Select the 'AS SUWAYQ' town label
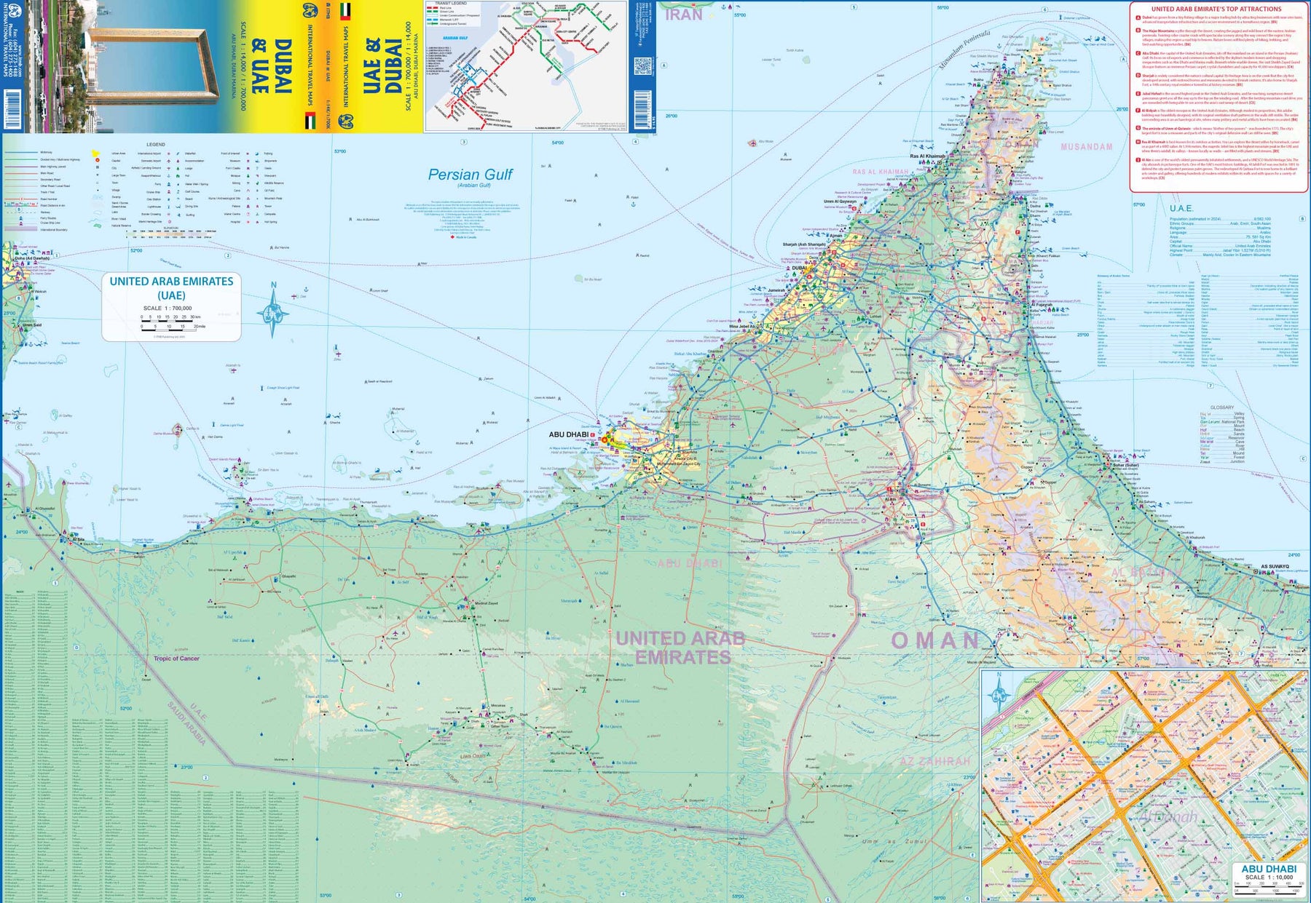This screenshot has height=903, width=1311. [1275, 566]
